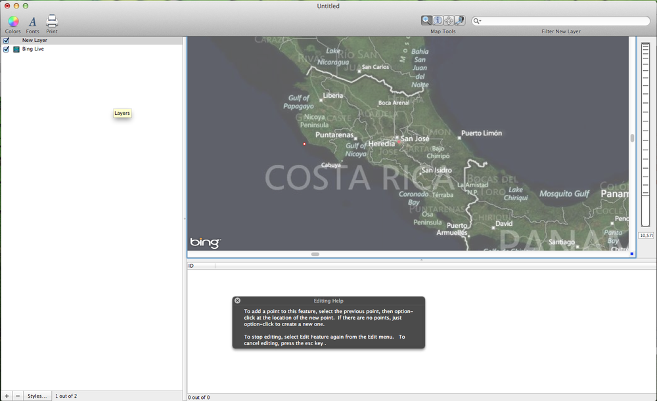Image resolution: width=657 pixels, height=401 pixels.
Task: Select the Pan map tool
Action: click(x=449, y=21)
